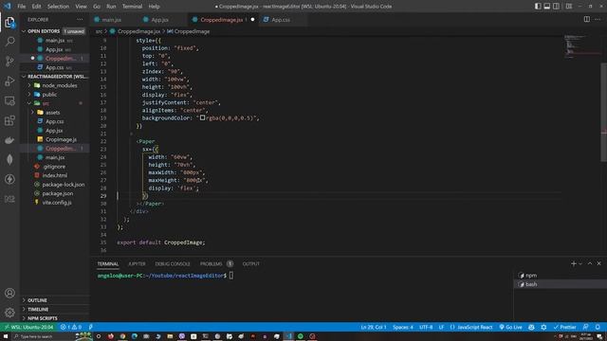Click the UTF-8 encoding status item
This screenshot has height=341, width=607.
tap(426, 327)
